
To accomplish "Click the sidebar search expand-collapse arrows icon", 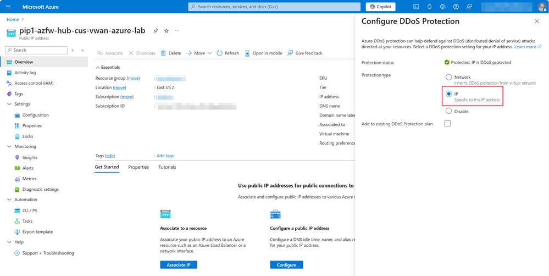I will tap(73, 50).
